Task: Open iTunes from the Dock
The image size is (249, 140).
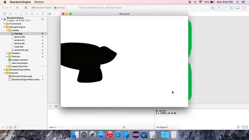Action: (110, 135)
